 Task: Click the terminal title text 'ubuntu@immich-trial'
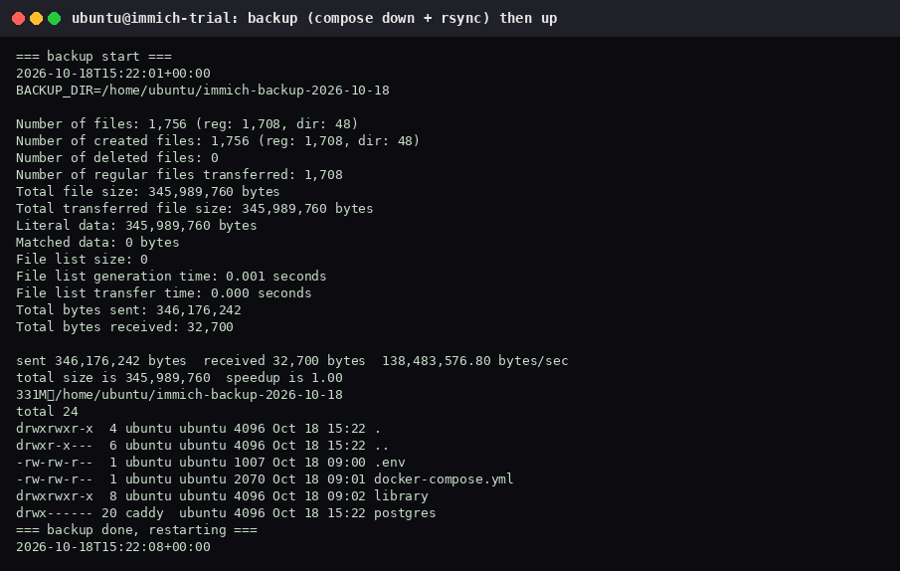154,18
